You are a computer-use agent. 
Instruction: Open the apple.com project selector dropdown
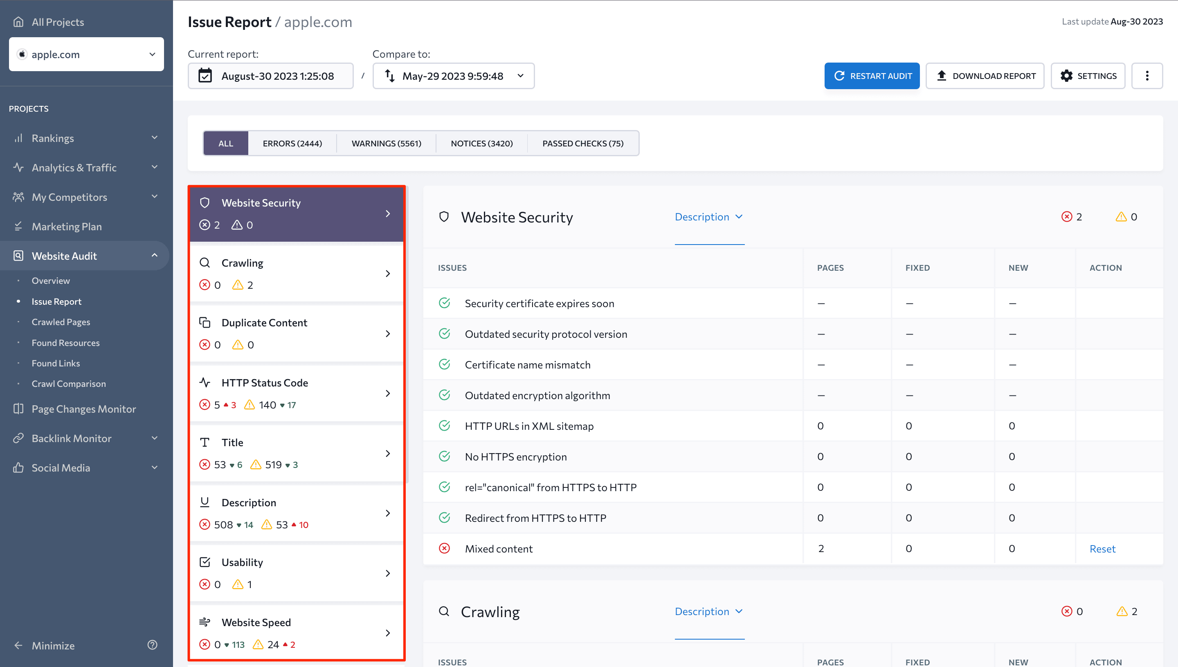coord(86,54)
